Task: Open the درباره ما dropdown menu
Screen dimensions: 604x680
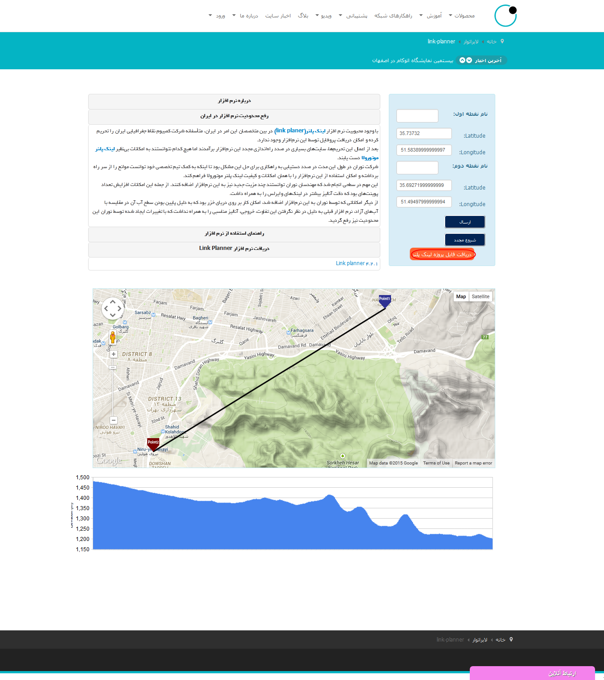Action: tap(246, 16)
